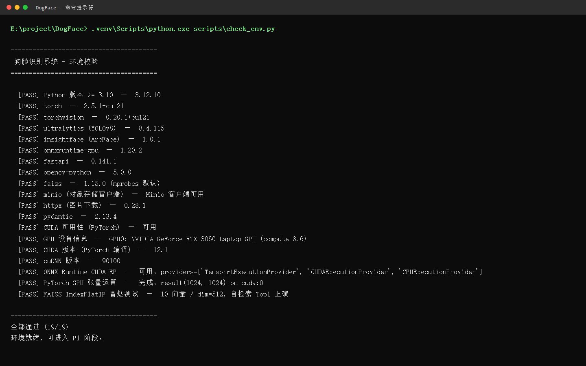The height and width of the screenshot is (366, 586).
Task: Click the green maximize window button
Action: [25, 7]
